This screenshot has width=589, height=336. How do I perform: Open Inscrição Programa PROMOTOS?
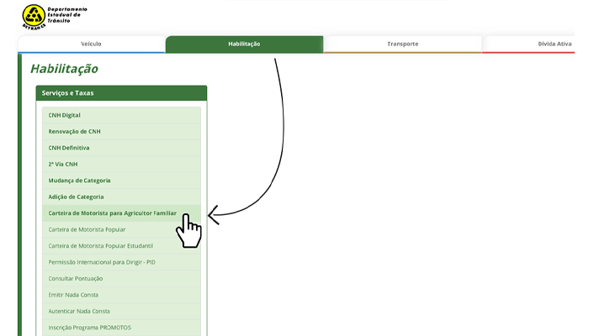(x=121, y=328)
